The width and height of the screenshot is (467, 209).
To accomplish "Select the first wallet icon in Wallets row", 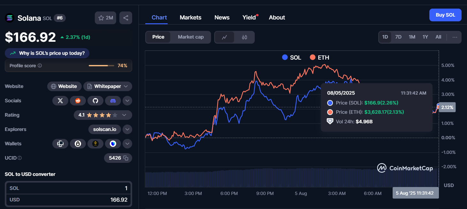I will coord(60,144).
